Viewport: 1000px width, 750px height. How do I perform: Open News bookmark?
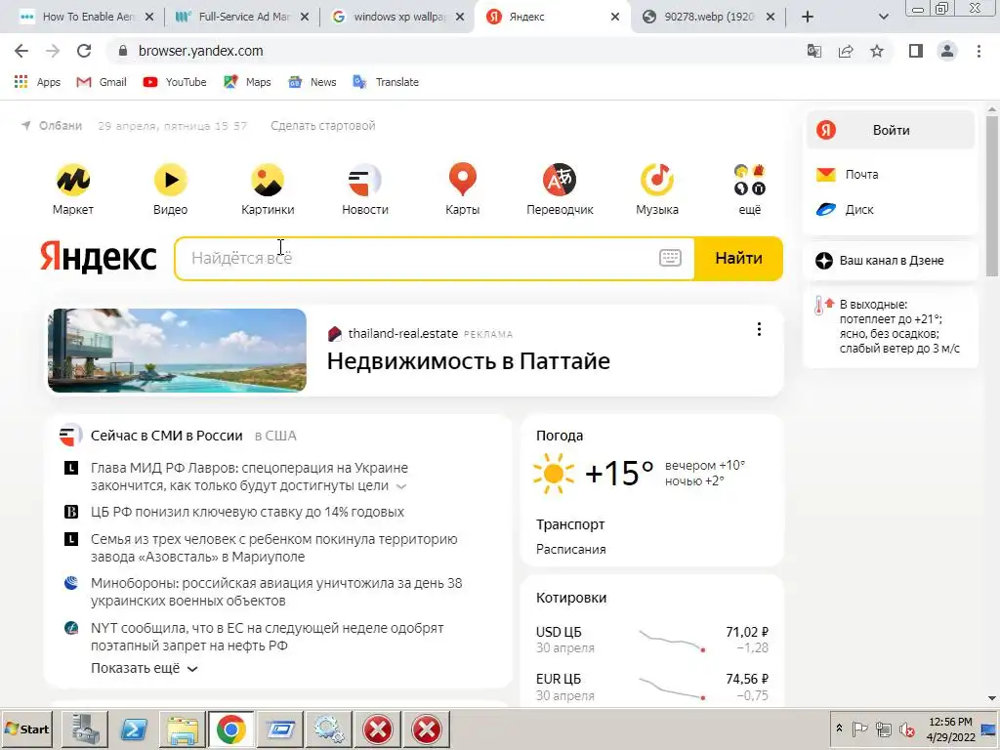tap(312, 82)
